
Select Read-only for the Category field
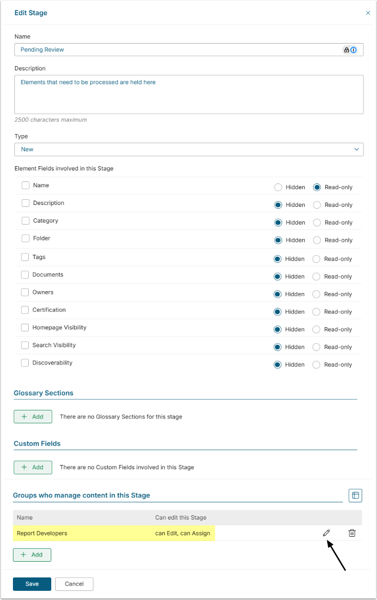point(317,223)
